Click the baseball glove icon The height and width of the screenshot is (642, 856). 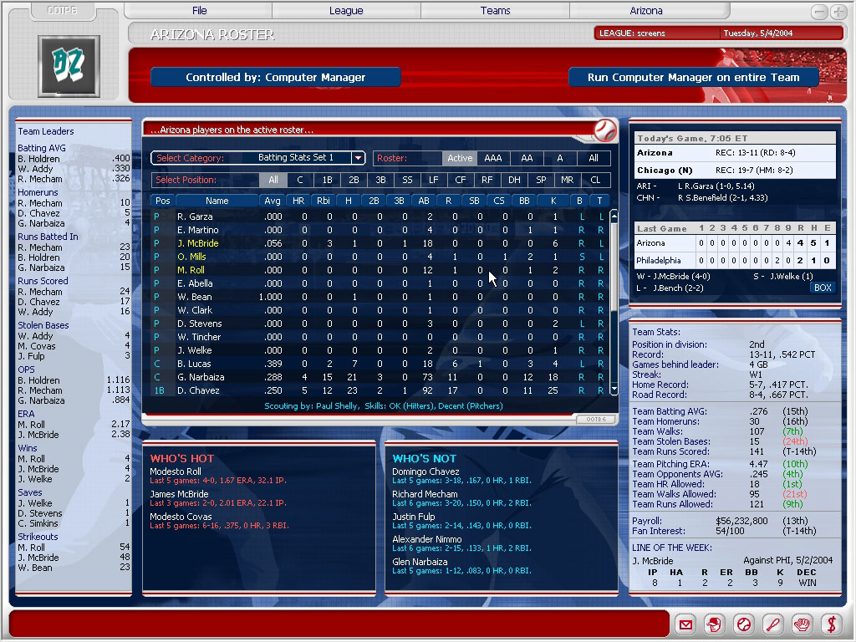click(802, 624)
